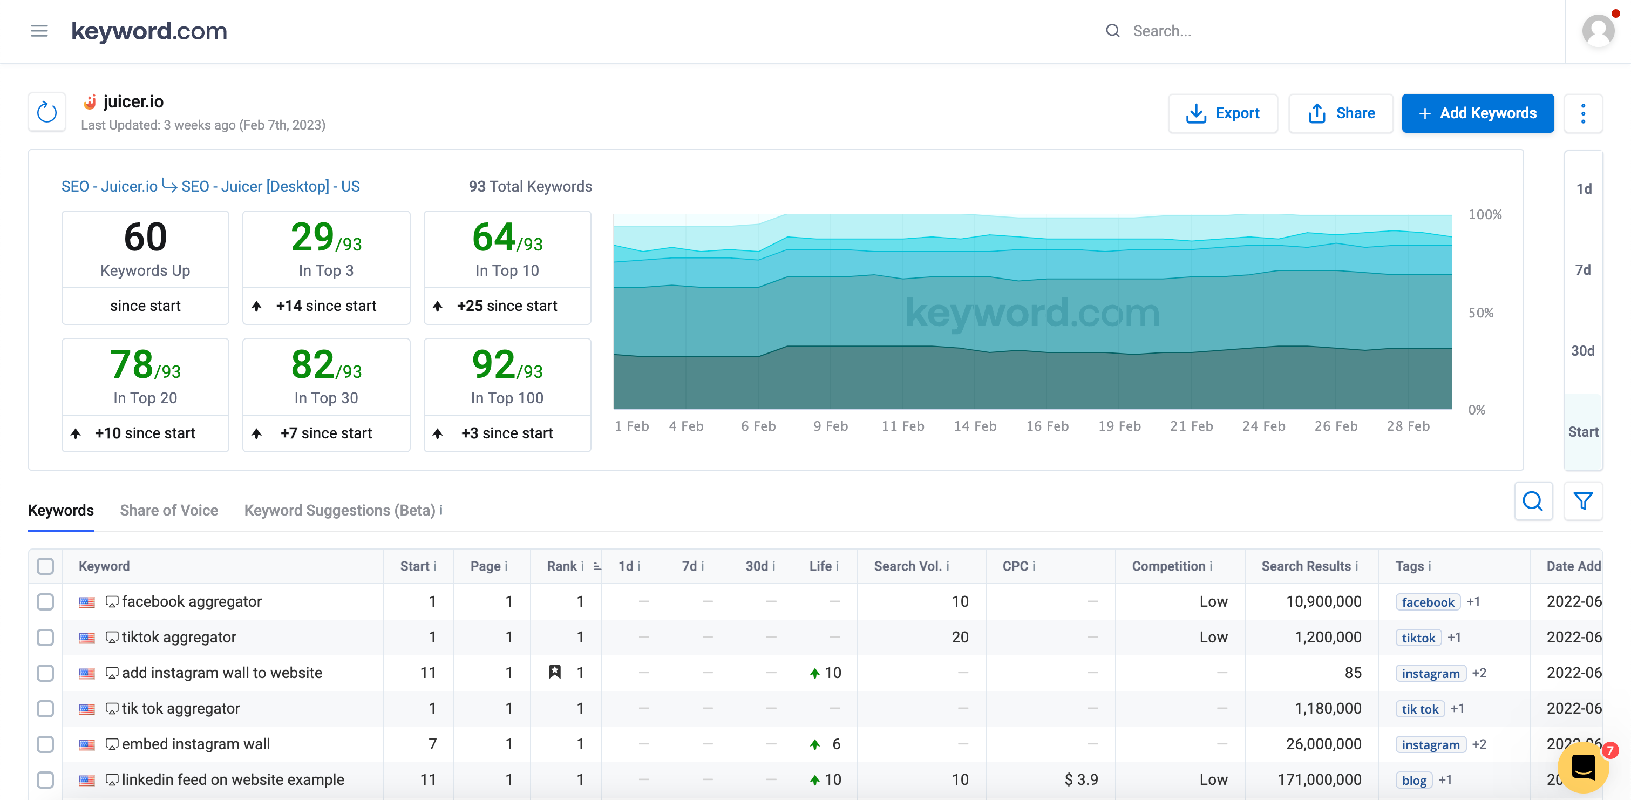Check the add instagram wall to website checkbox
The image size is (1631, 800).
[x=45, y=673]
